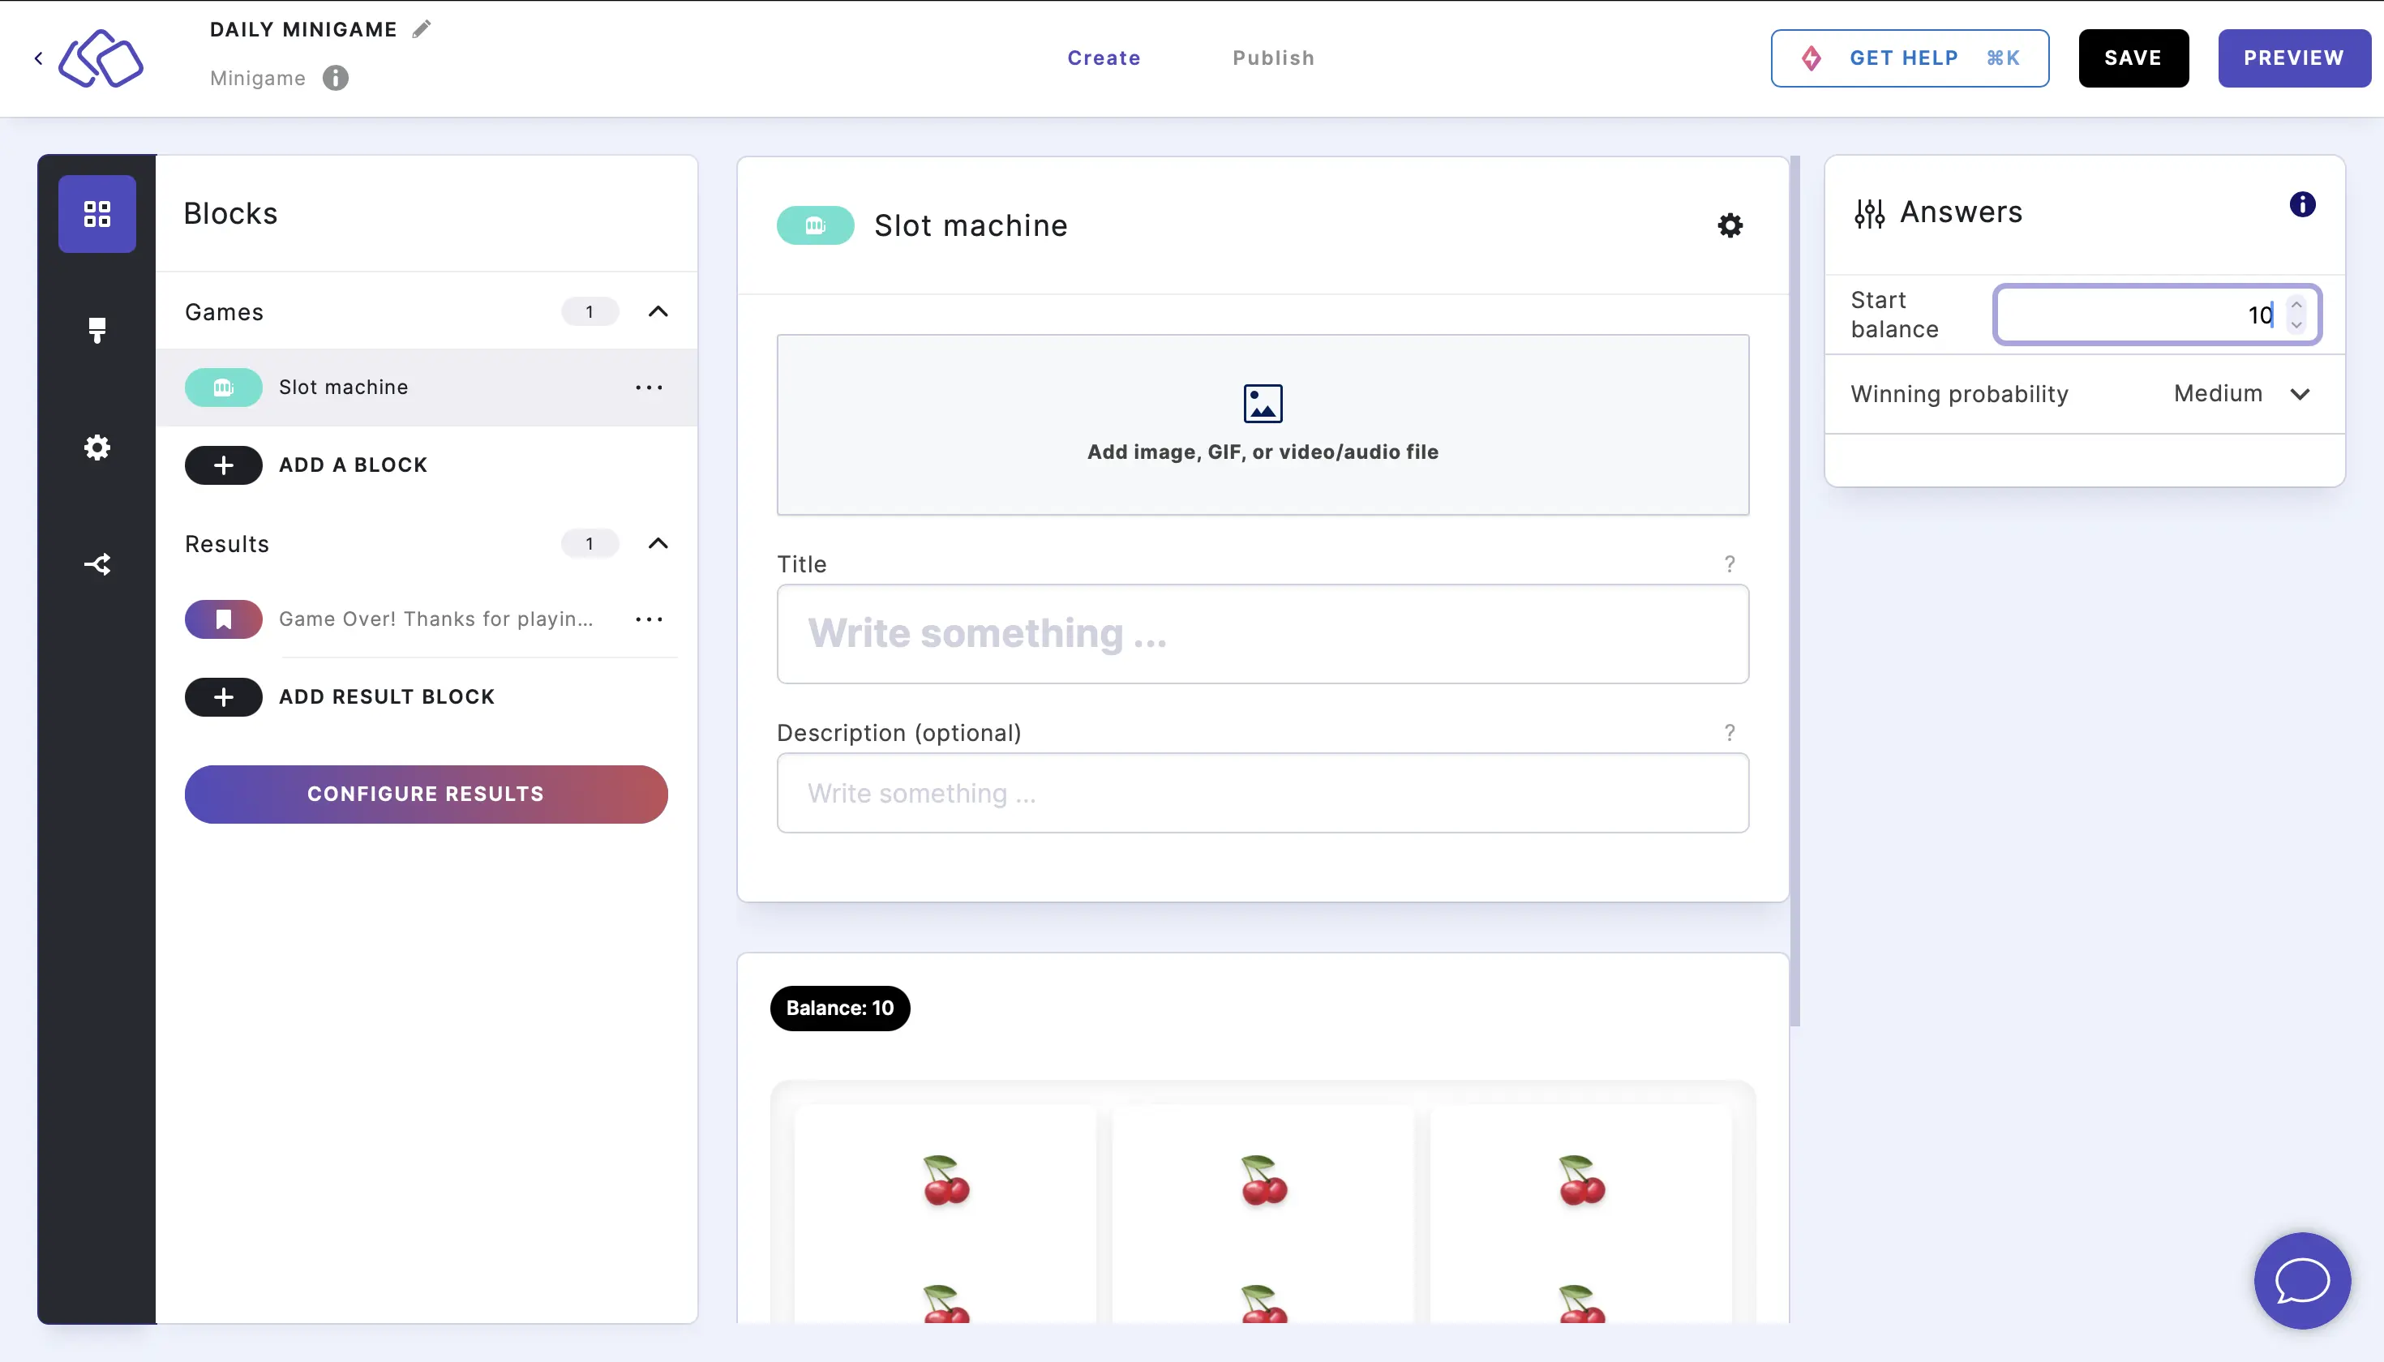2384x1362 pixels.
Task: Switch to the Publish tab
Action: 1274,58
